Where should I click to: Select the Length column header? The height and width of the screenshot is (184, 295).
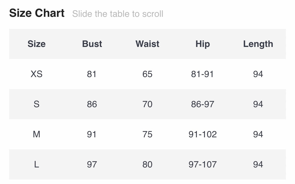point(258,44)
